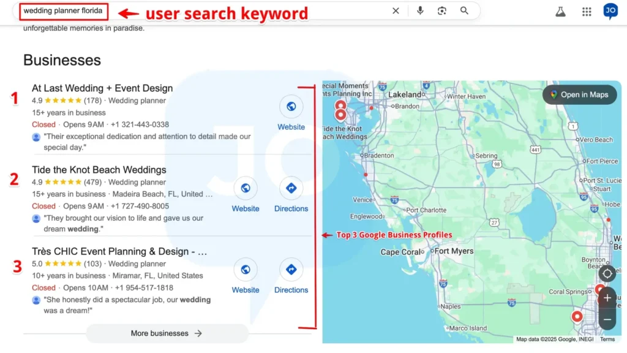Zoom out on the map
This screenshot has width=627, height=353.
pos(607,319)
